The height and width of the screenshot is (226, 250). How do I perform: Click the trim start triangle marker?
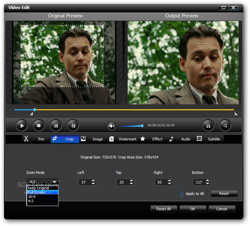pyautogui.click(x=31, y=114)
